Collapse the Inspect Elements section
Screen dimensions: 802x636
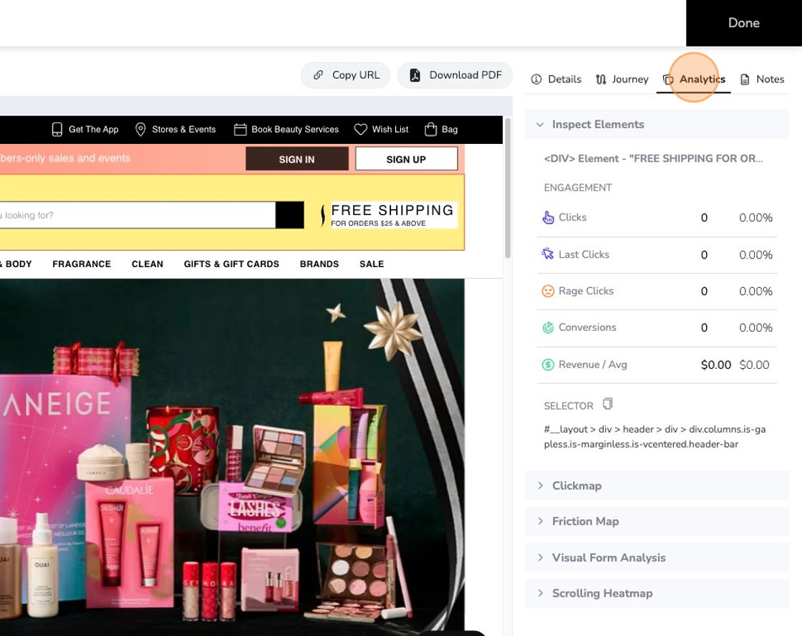[x=657, y=125]
